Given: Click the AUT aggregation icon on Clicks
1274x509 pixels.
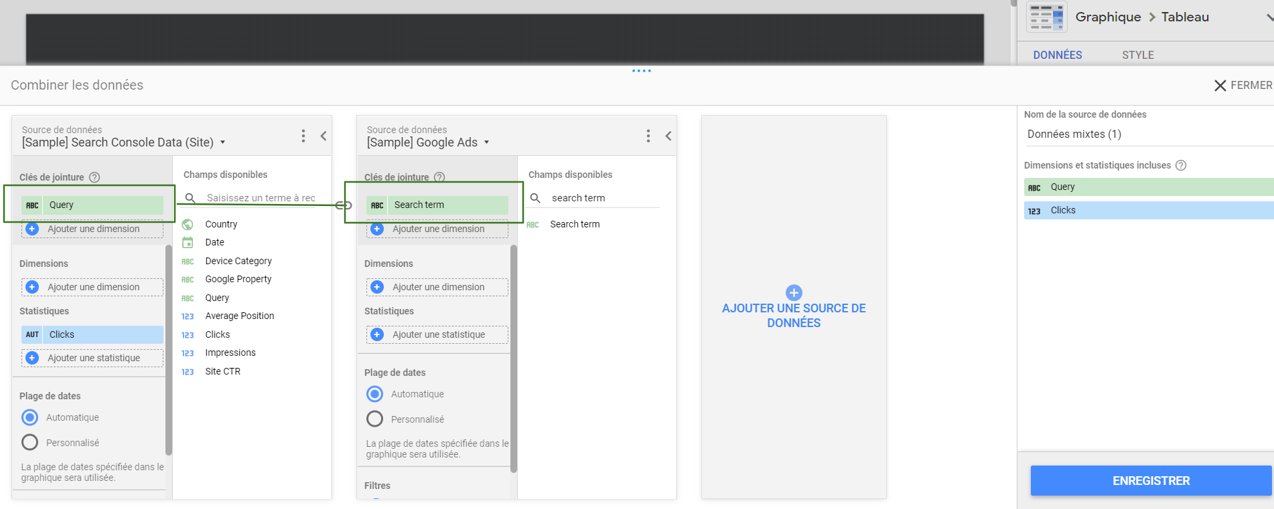Looking at the screenshot, I should [x=32, y=334].
